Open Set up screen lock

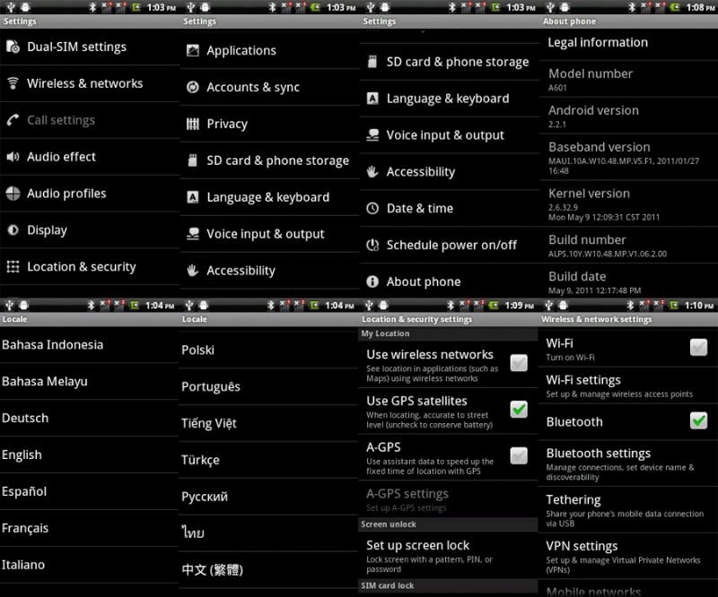[418, 545]
